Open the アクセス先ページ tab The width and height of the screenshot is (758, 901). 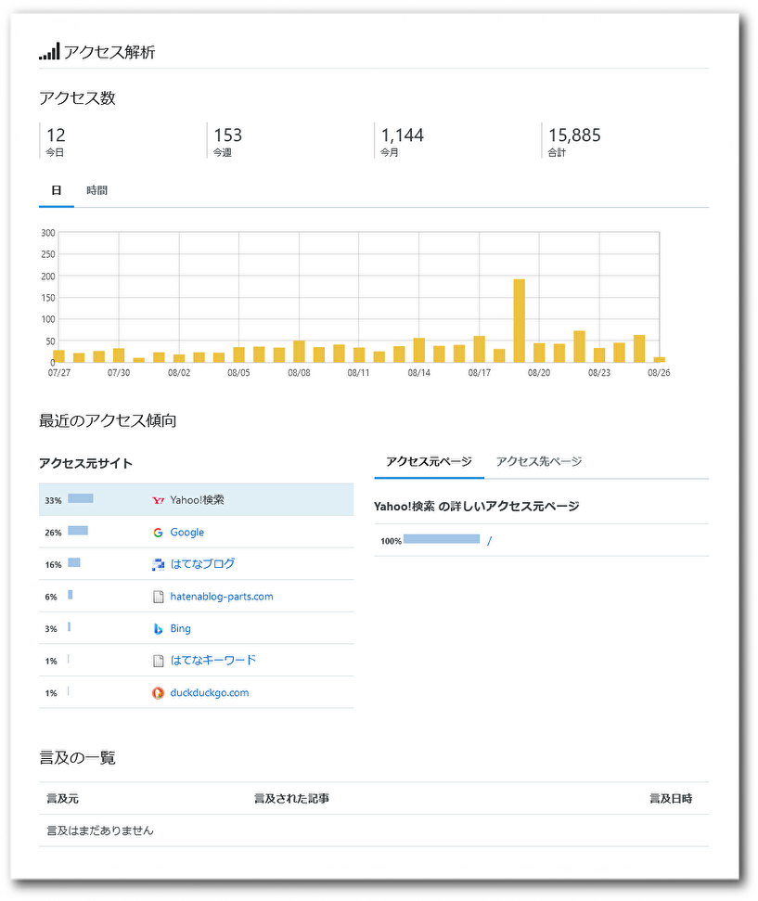(536, 461)
